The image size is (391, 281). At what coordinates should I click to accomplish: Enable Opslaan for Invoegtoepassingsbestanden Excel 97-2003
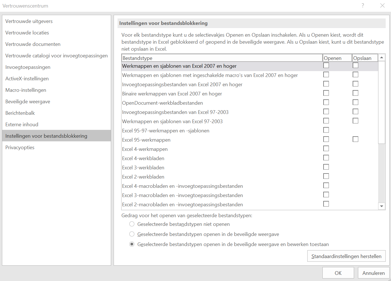coord(355,112)
